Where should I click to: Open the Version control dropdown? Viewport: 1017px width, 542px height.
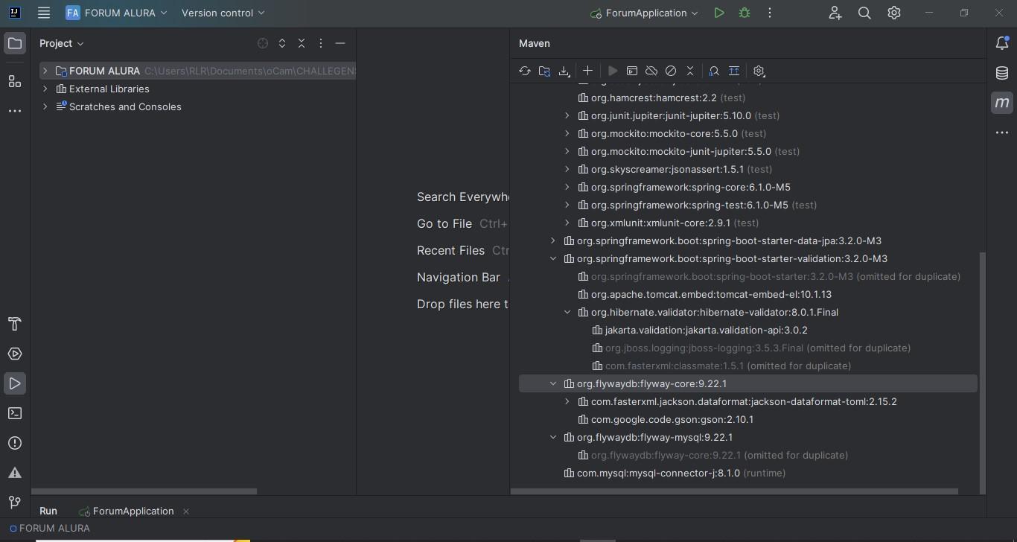223,13
